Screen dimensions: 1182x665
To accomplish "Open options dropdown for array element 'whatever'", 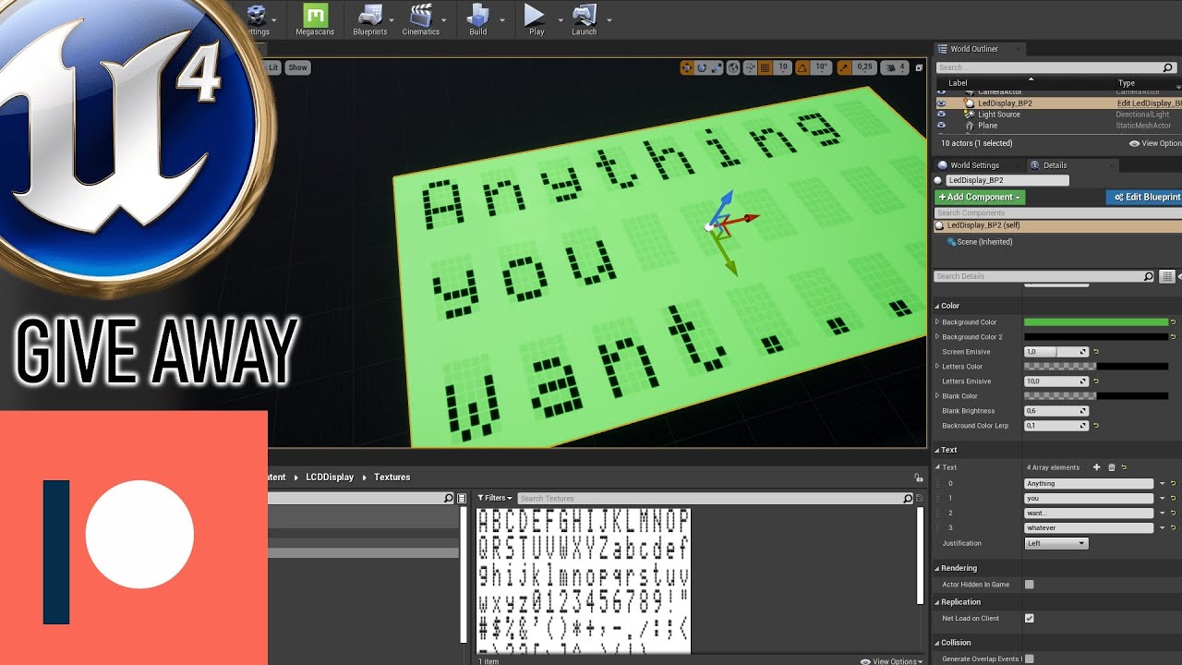I will (x=1163, y=528).
